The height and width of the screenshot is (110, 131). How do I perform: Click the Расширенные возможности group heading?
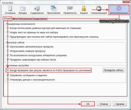21,24
